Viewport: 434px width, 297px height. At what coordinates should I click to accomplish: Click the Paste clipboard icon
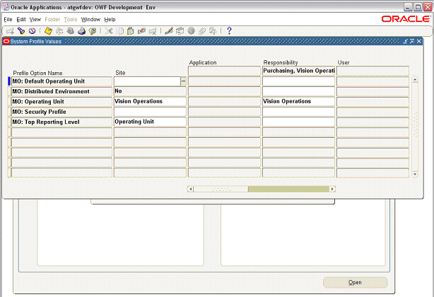tap(130, 31)
